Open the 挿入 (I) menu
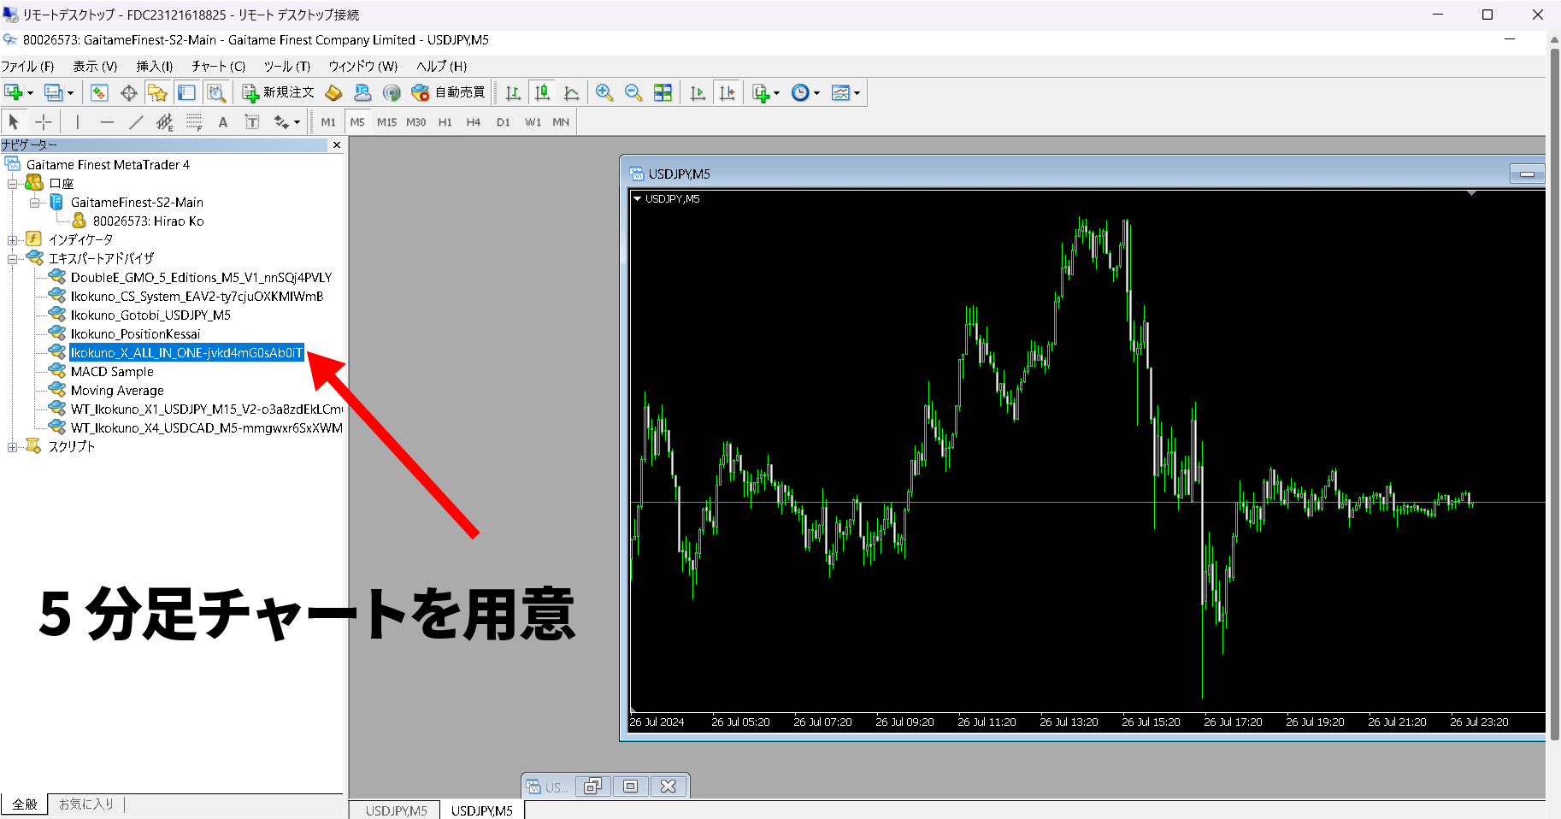 coord(155,66)
